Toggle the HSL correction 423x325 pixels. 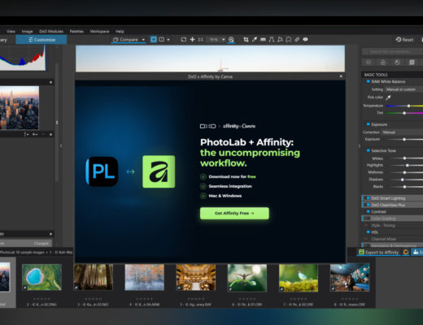[x=368, y=232]
